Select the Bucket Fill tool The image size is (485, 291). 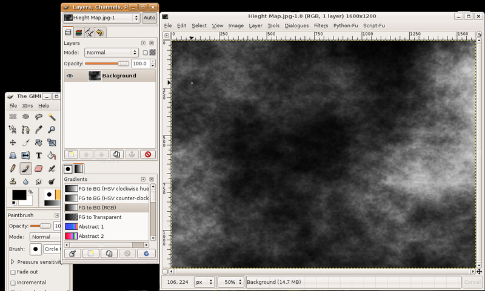52,155
